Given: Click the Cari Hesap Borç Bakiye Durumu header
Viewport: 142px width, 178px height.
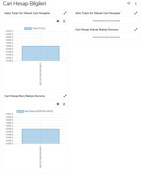Looking at the screenshot, I should (x=25, y=96).
